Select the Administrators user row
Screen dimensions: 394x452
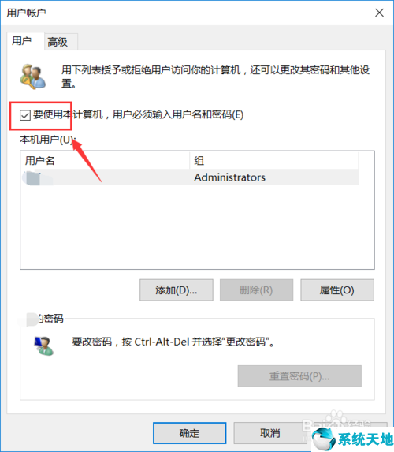pyautogui.click(x=190, y=177)
